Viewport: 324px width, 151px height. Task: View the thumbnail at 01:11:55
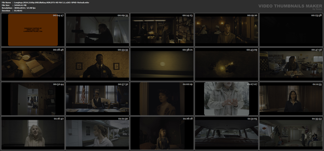pos(291,99)
